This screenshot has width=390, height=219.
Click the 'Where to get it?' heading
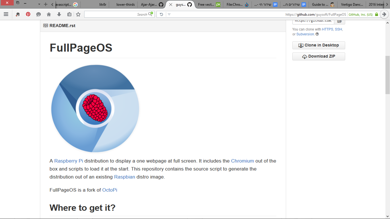83,208
